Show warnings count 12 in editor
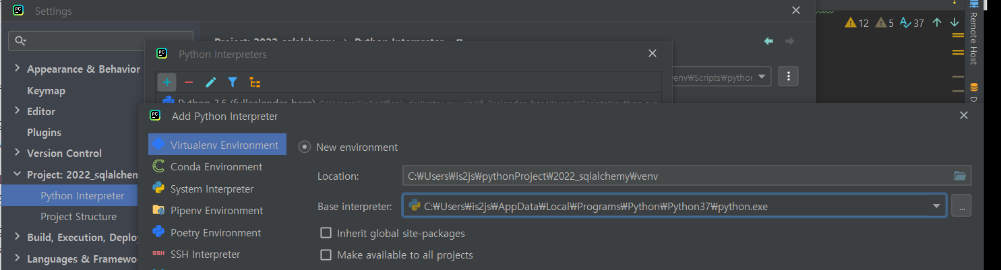Image resolution: width=1001 pixels, height=270 pixels. (857, 23)
